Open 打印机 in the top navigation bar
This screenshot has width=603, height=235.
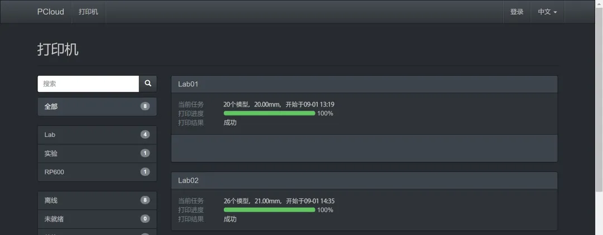[x=88, y=12]
